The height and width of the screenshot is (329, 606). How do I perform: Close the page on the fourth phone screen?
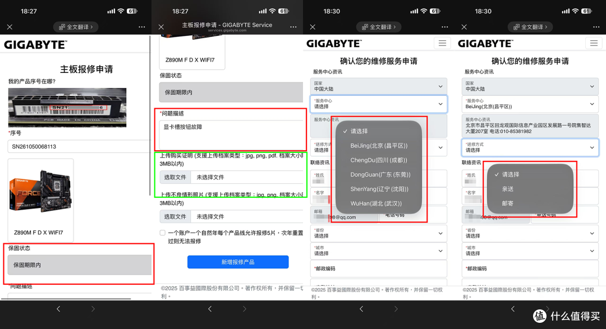click(464, 27)
